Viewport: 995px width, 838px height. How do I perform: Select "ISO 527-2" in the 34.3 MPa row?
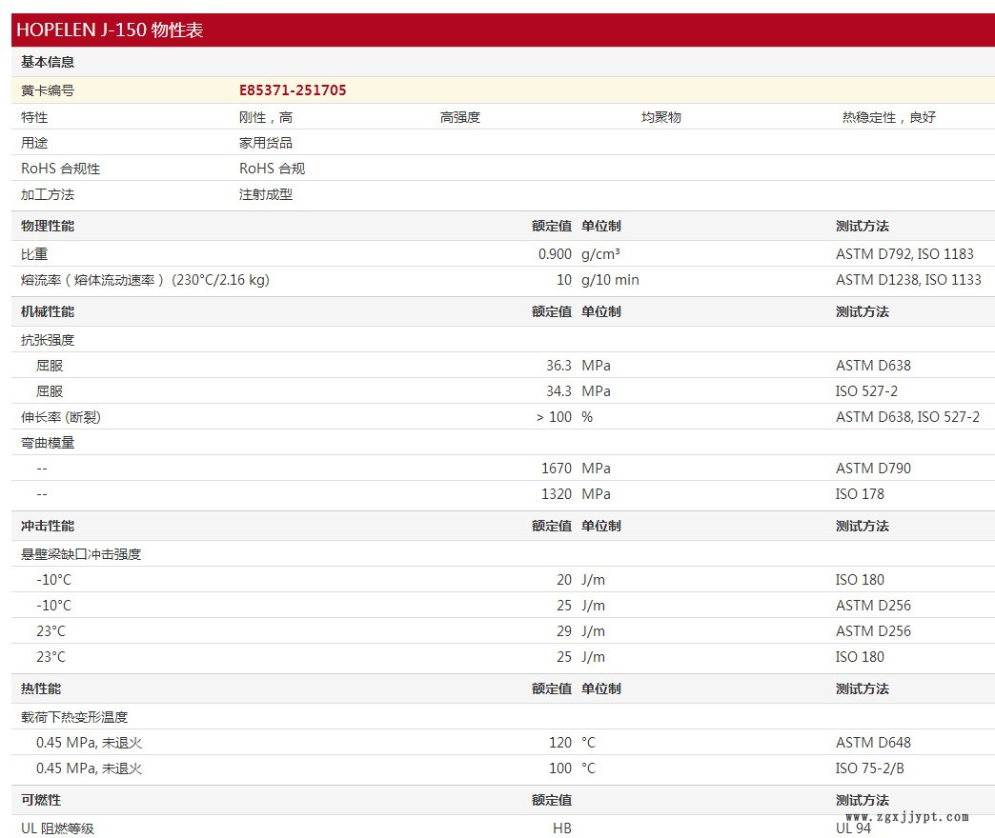click(x=867, y=391)
